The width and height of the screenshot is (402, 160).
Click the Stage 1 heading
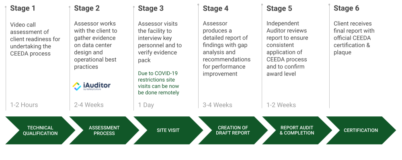(23, 8)
